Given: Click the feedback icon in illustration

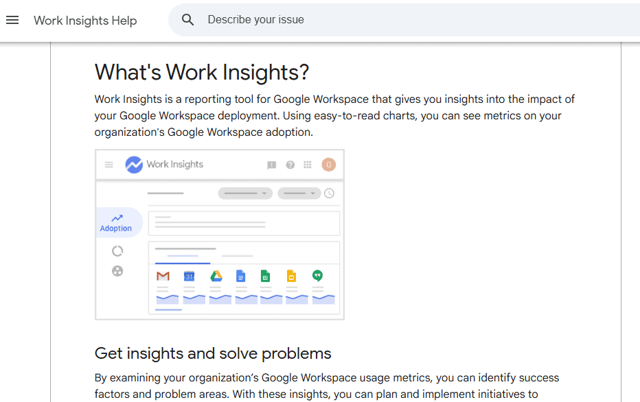Looking at the screenshot, I should tap(271, 165).
